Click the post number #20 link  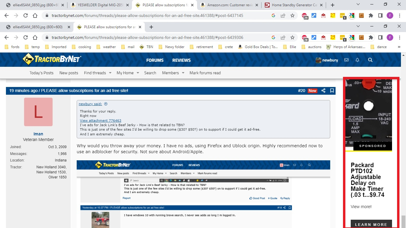click(x=302, y=91)
